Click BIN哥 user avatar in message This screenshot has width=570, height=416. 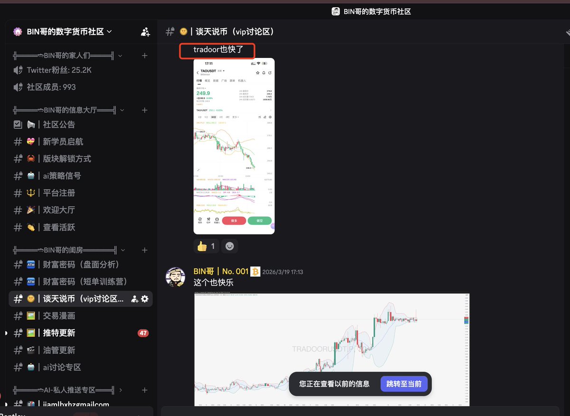(x=175, y=277)
